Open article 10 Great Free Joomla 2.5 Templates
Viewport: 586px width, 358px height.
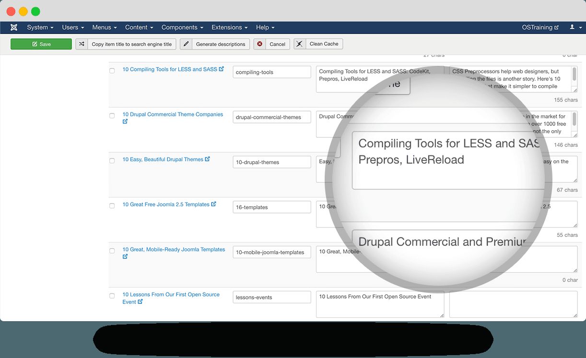point(166,204)
